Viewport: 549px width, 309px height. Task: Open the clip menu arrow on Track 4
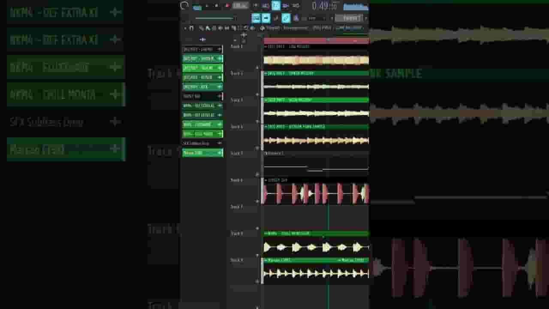pyautogui.click(x=266, y=127)
